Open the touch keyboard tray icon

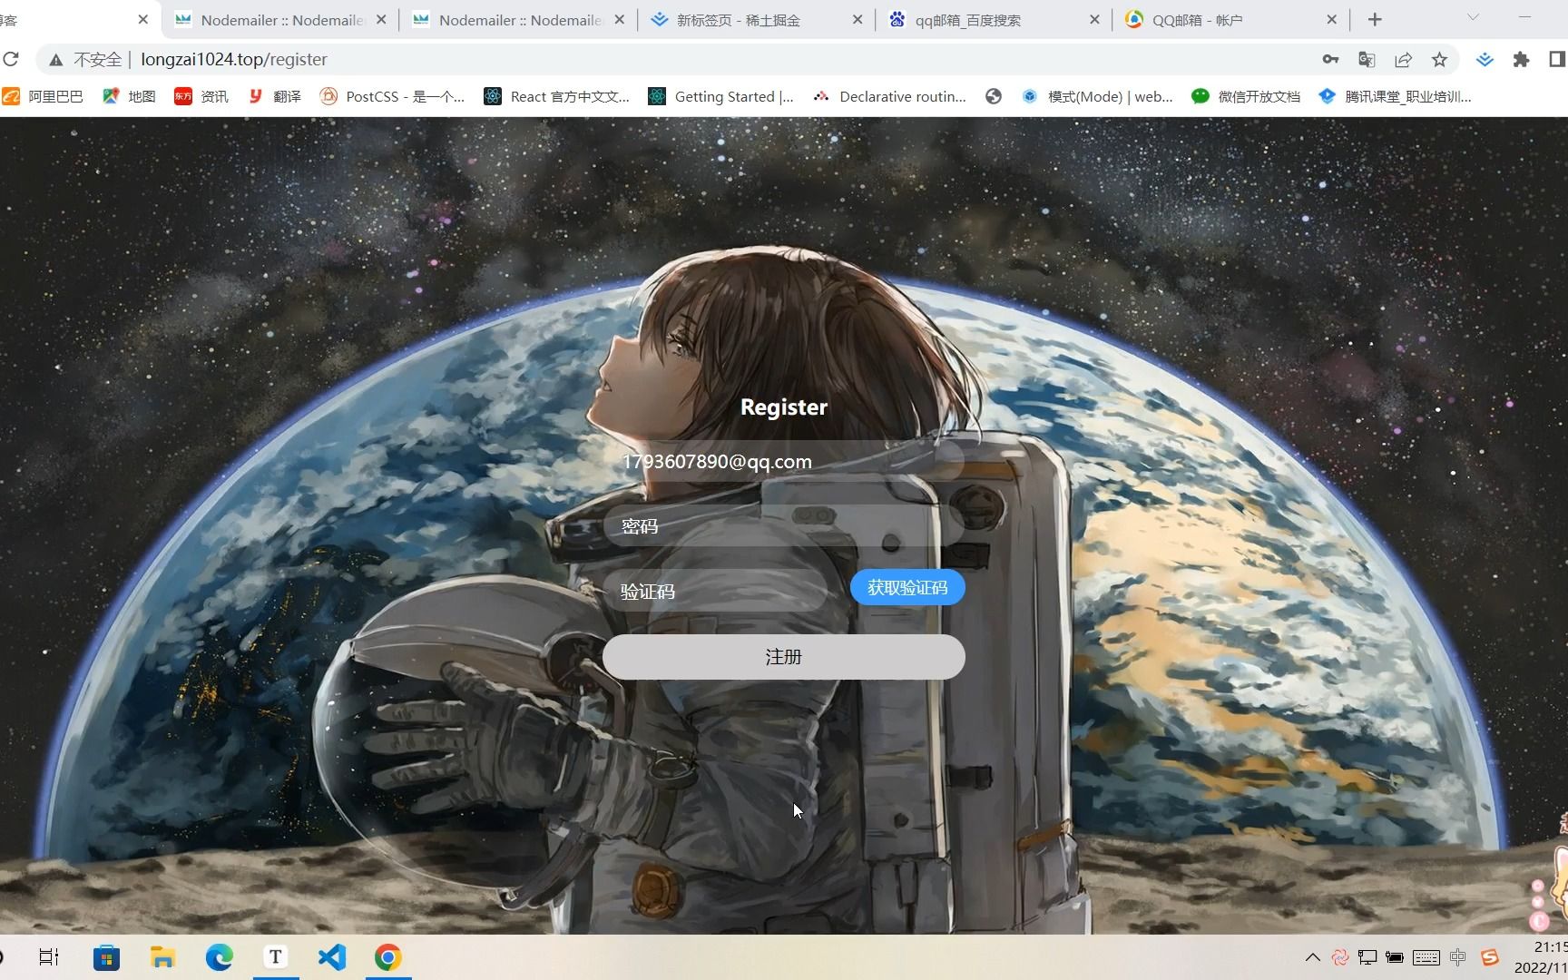[x=1426, y=957]
